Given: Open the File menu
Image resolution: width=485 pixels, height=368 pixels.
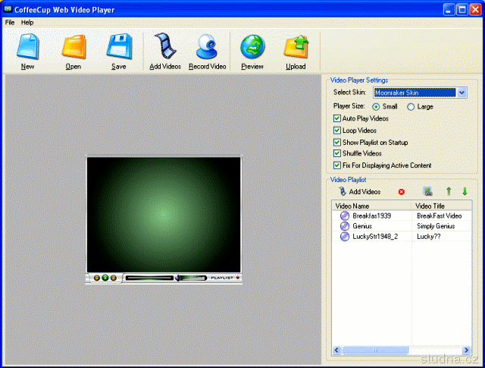Looking at the screenshot, I should click(10, 23).
